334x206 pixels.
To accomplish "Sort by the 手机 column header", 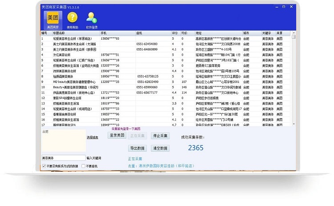I will pos(117,33).
